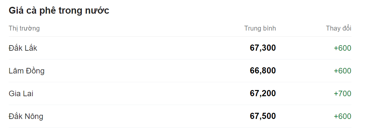Click the 67,500 average price
Image resolution: width=368 pixels, height=130 pixels.
[263, 116]
